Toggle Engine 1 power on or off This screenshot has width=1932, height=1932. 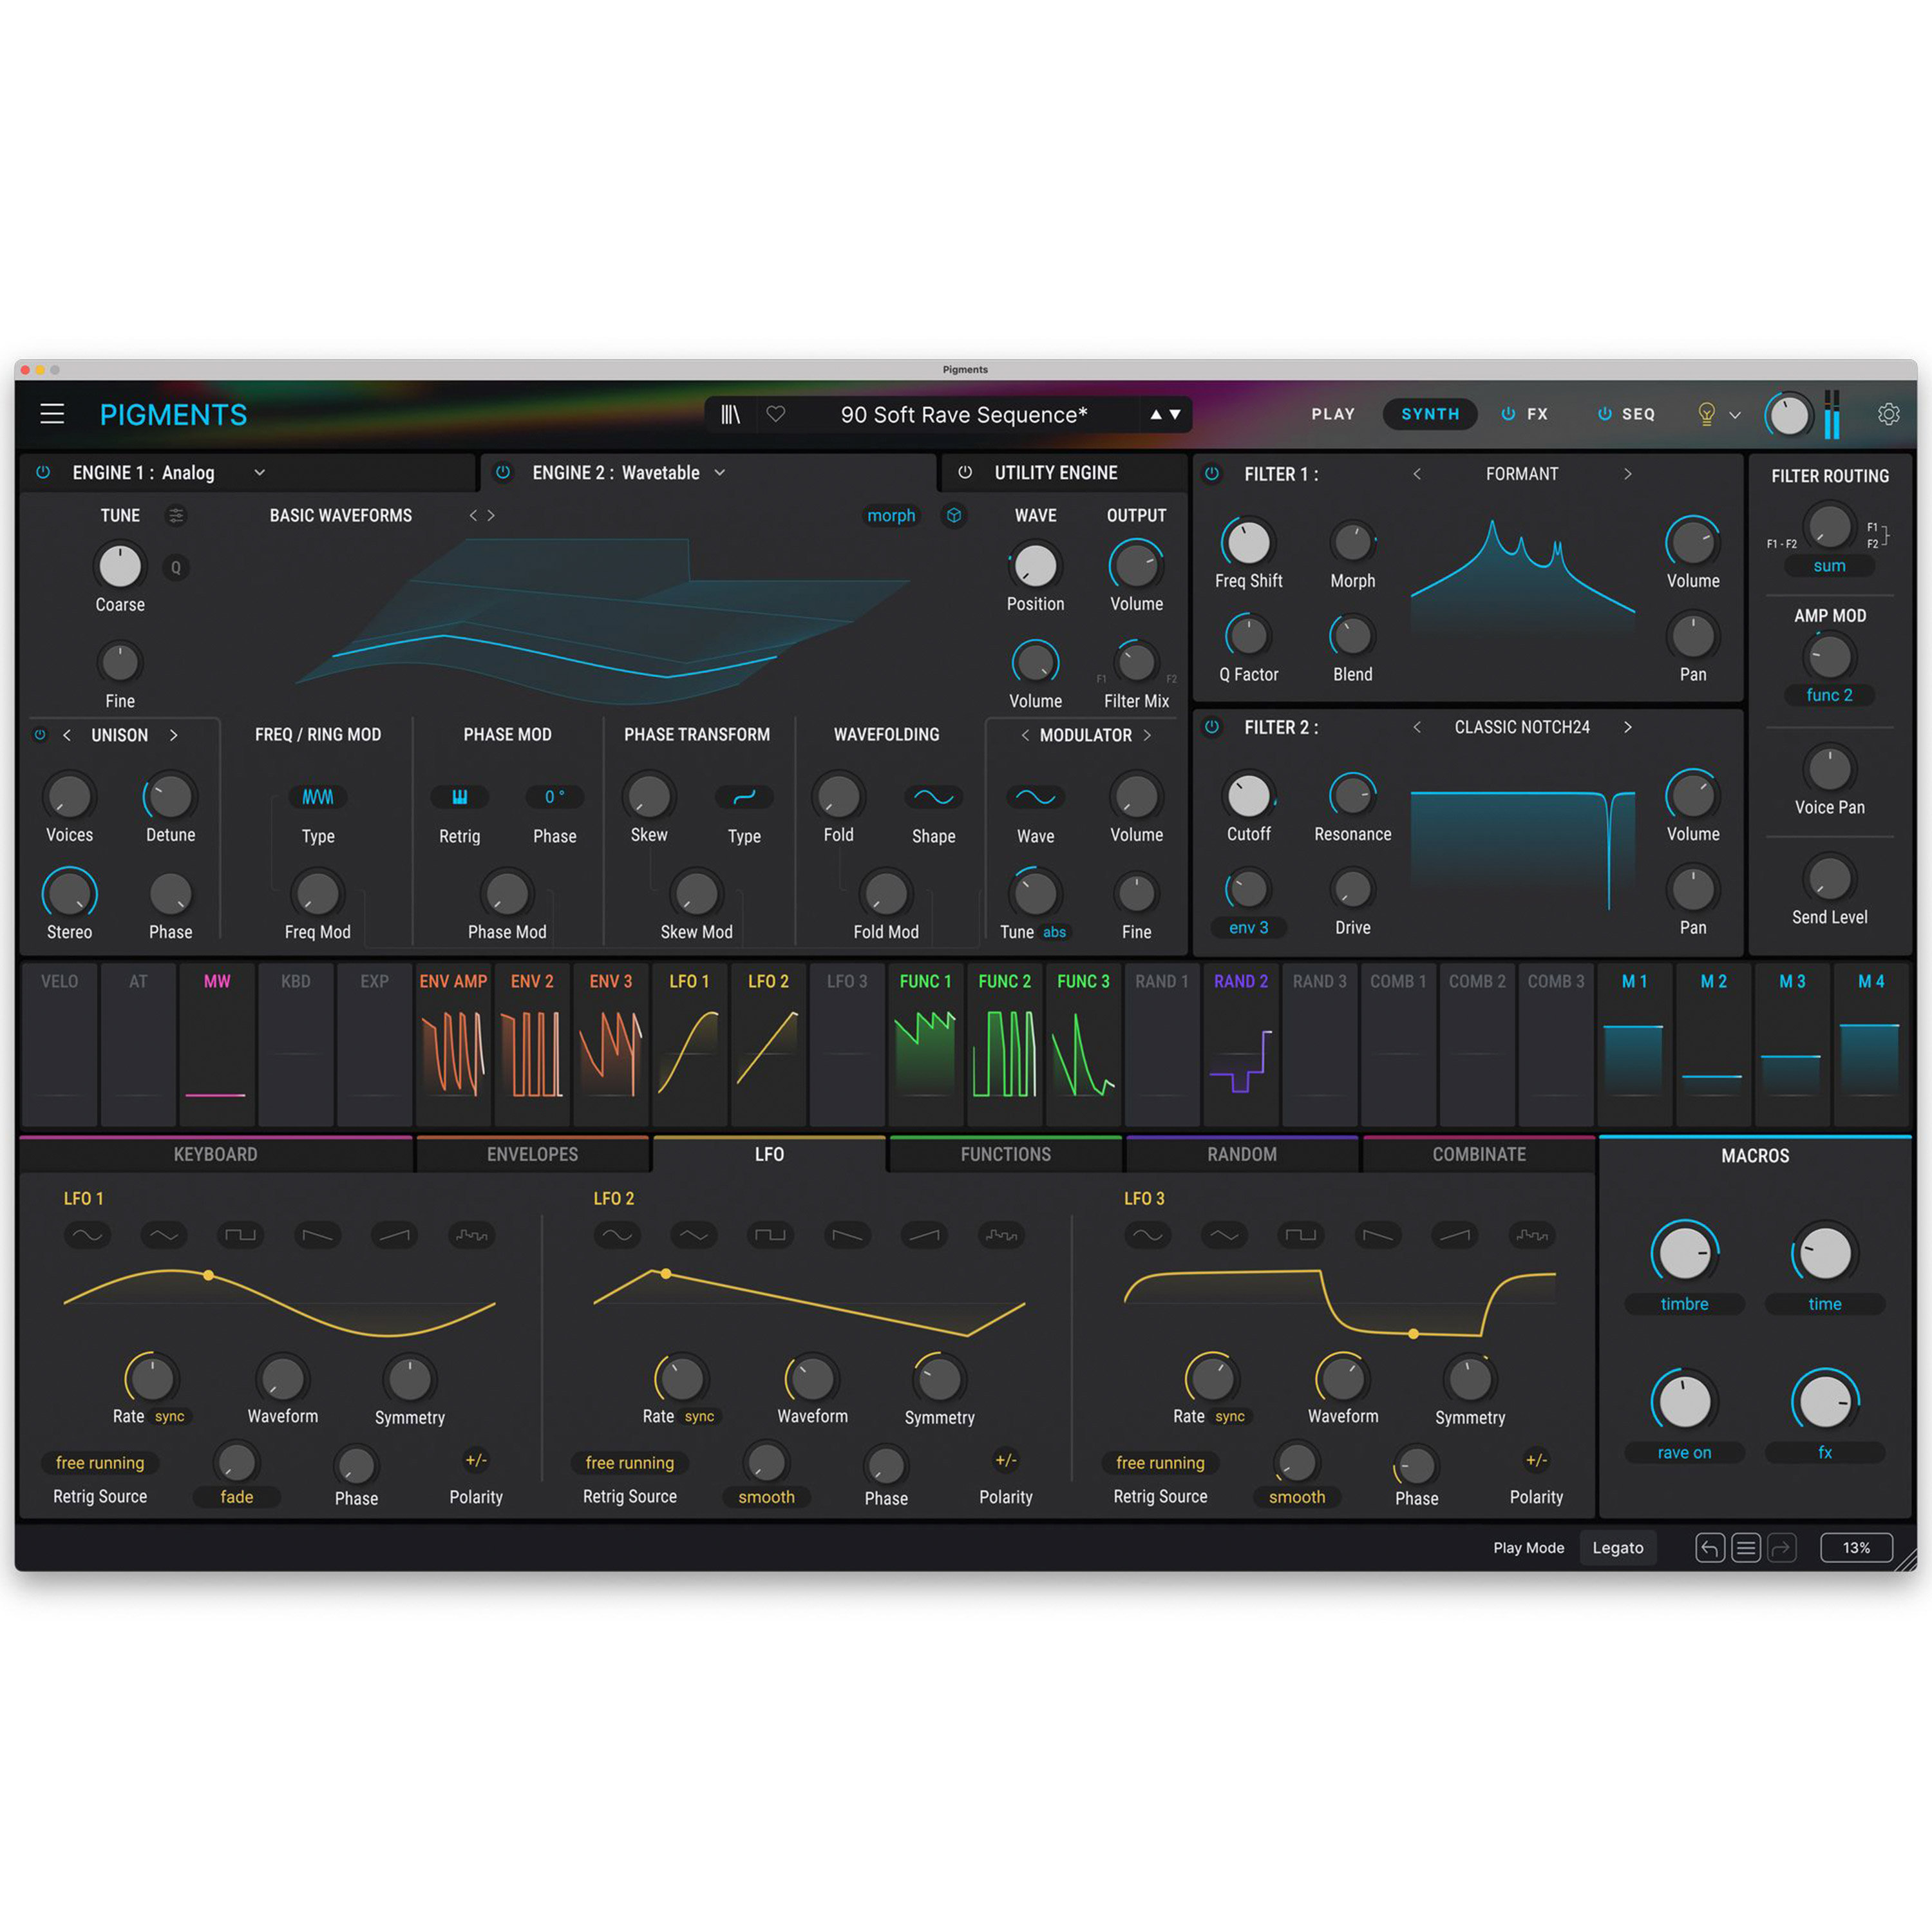coord(43,472)
